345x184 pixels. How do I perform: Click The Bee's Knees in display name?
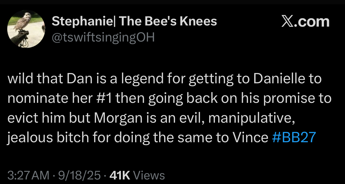168,21
